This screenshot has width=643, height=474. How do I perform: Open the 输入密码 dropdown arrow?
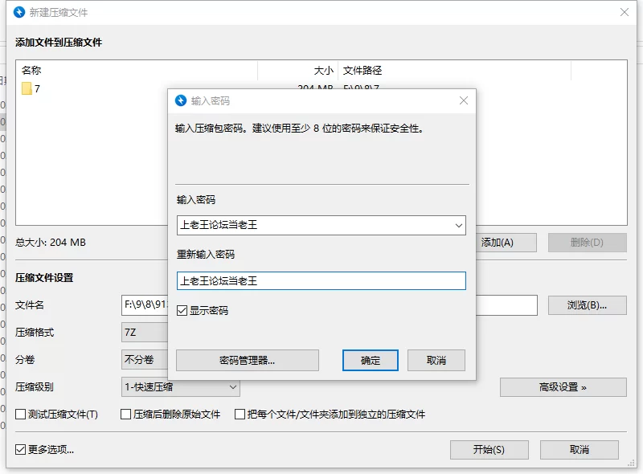click(x=458, y=226)
